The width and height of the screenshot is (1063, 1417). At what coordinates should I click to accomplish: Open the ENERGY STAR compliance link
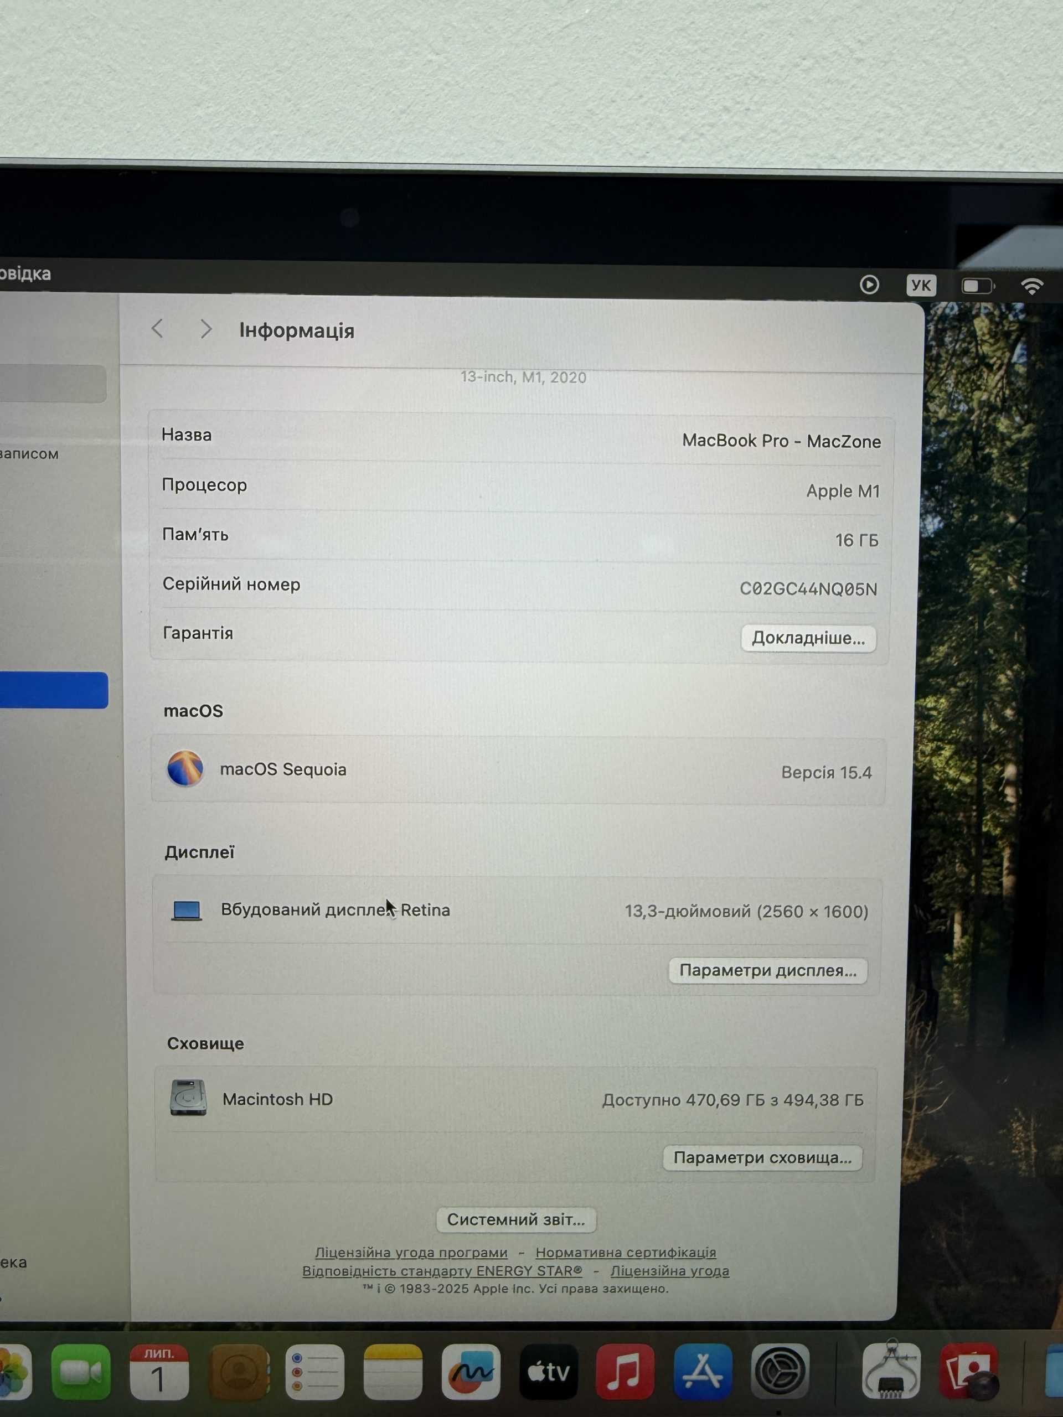point(442,1270)
